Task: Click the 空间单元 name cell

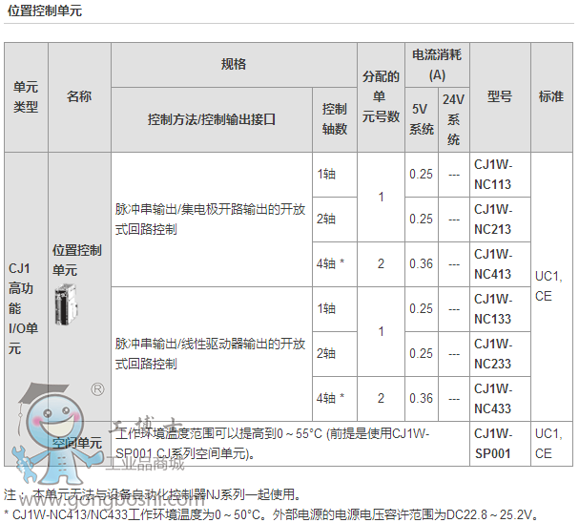Action: pos(77,443)
